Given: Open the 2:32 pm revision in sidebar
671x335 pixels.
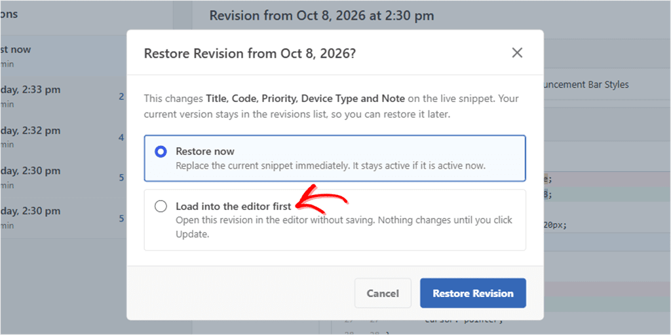Looking at the screenshot, I should click(64, 137).
